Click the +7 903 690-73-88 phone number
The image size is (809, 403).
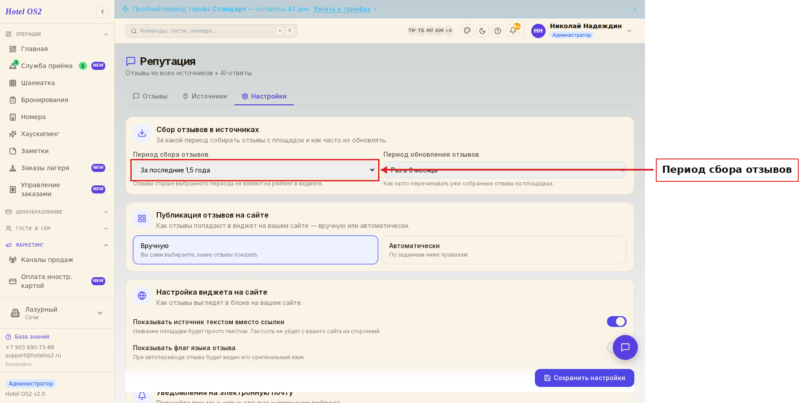click(x=30, y=347)
